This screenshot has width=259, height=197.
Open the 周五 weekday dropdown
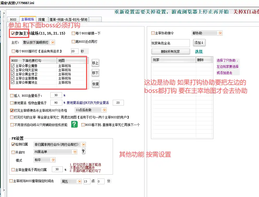tap(80, 181)
